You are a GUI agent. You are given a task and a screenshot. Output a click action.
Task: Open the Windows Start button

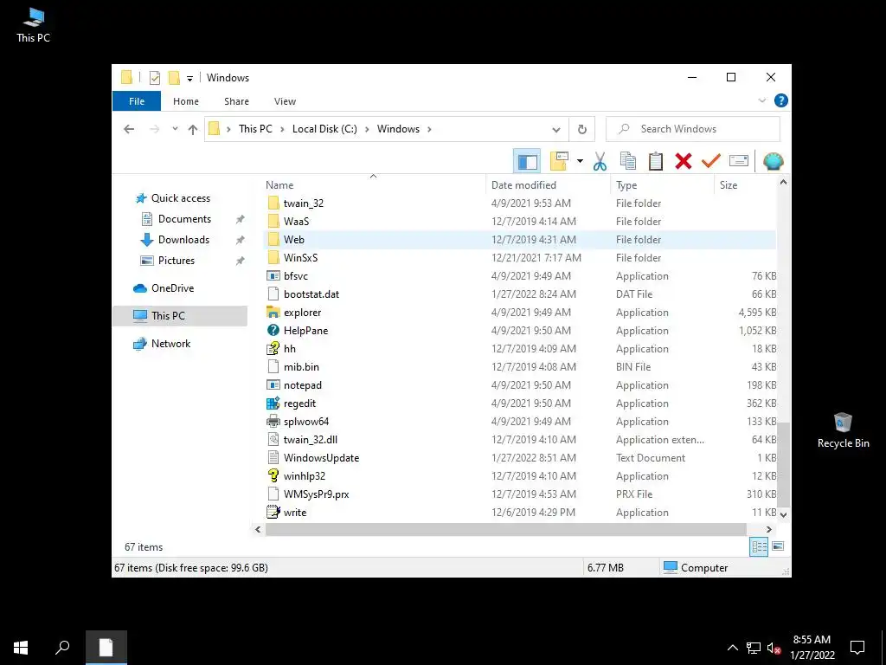tap(21, 648)
